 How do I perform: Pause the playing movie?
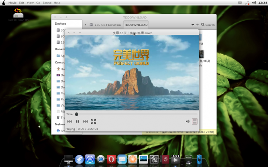77,121
